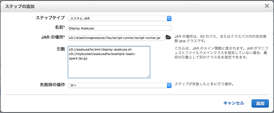The height and width of the screenshot is (113, 274).
Task: Close the ステップの追加 dialog with the X
Action: click(267, 6)
